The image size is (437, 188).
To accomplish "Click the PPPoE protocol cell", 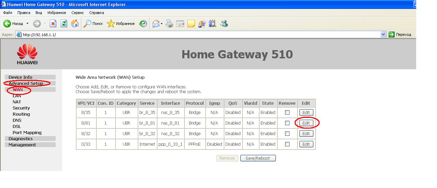I will click(x=195, y=144).
